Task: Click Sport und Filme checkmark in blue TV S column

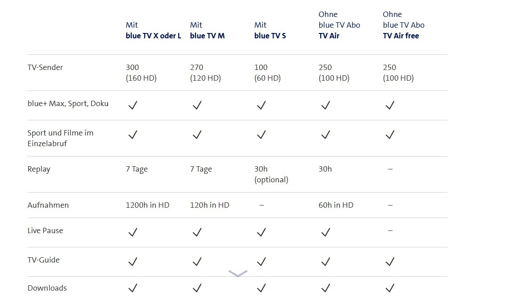Action: click(x=261, y=135)
